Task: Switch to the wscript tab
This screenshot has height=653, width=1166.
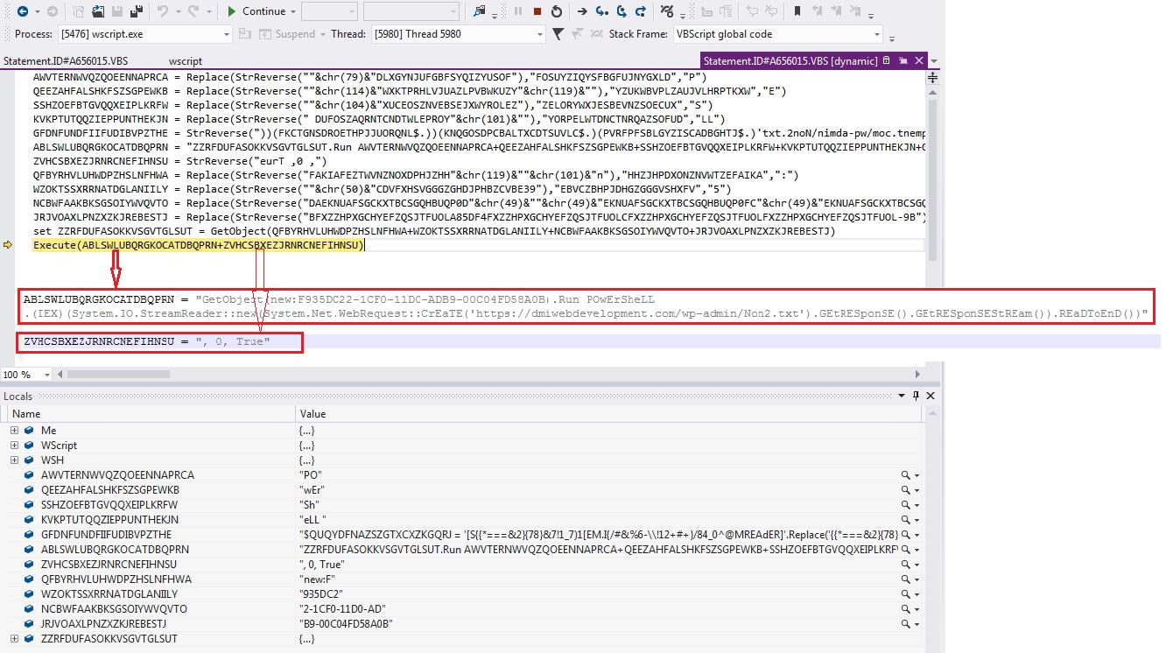Action: click(185, 61)
